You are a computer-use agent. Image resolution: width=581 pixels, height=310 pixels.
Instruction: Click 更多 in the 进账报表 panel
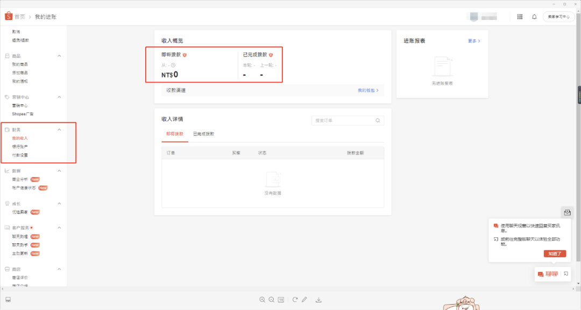click(x=472, y=40)
